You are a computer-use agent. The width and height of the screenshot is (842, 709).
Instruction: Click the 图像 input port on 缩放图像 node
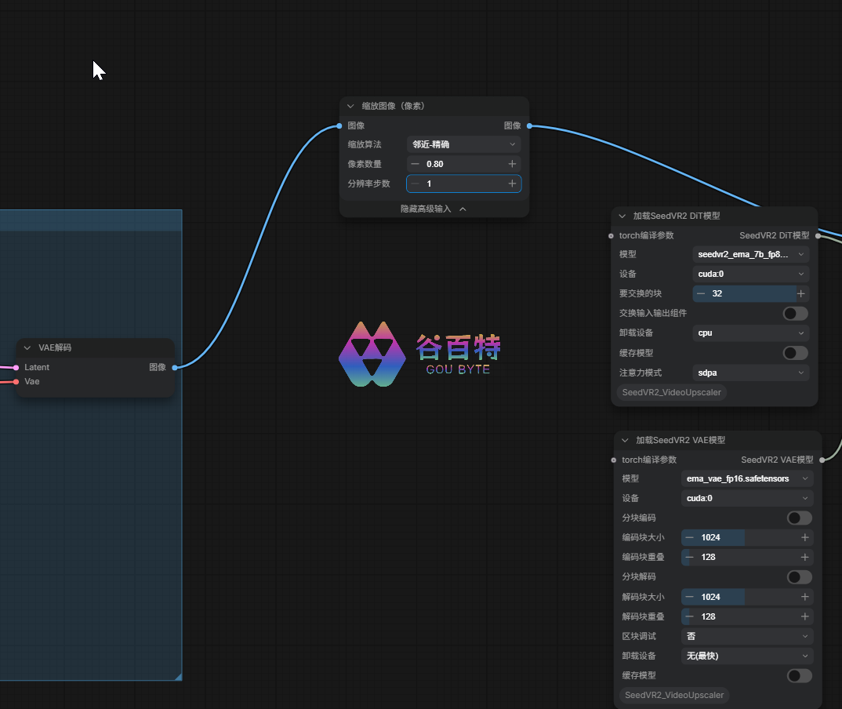click(339, 125)
